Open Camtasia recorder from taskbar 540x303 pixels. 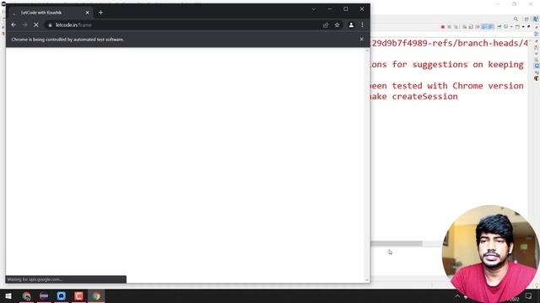point(78,295)
